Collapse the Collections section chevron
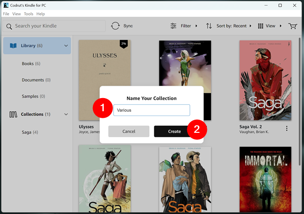 (66, 115)
